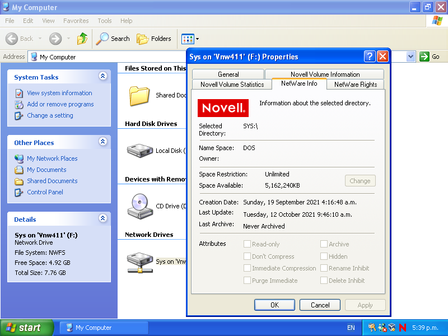Screen dimensions: 448x336
Task: Toggle the Delete Inhibit checkbox
Action: (324, 280)
